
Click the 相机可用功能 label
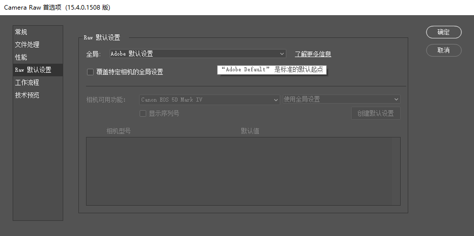tap(106, 100)
